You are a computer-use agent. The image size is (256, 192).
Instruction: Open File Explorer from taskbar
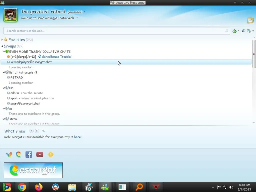click(72, 187)
